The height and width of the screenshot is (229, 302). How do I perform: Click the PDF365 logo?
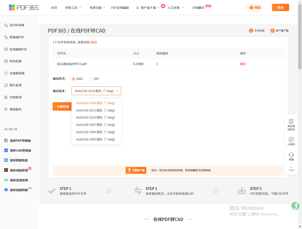point(24,8)
